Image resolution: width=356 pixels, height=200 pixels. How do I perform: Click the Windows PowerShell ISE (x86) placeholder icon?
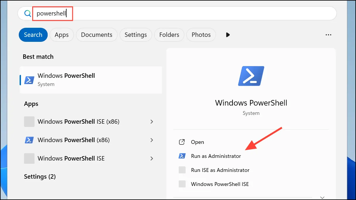29,122
